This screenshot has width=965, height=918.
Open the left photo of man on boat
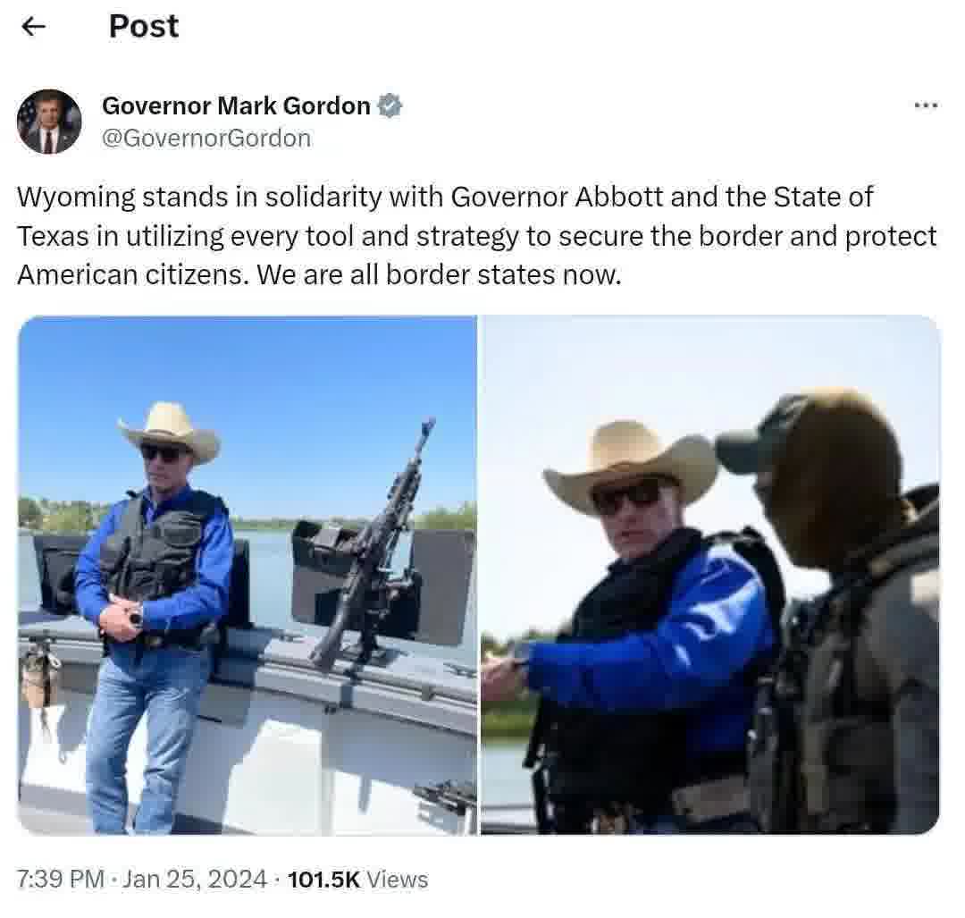tap(248, 575)
